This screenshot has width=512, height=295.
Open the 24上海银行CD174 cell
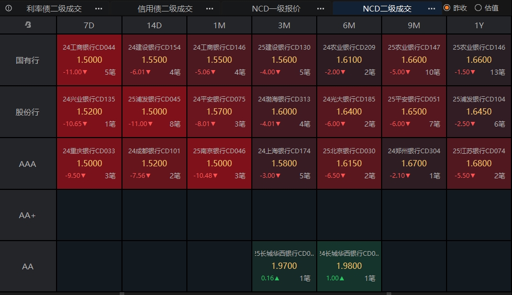click(x=284, y=164)
